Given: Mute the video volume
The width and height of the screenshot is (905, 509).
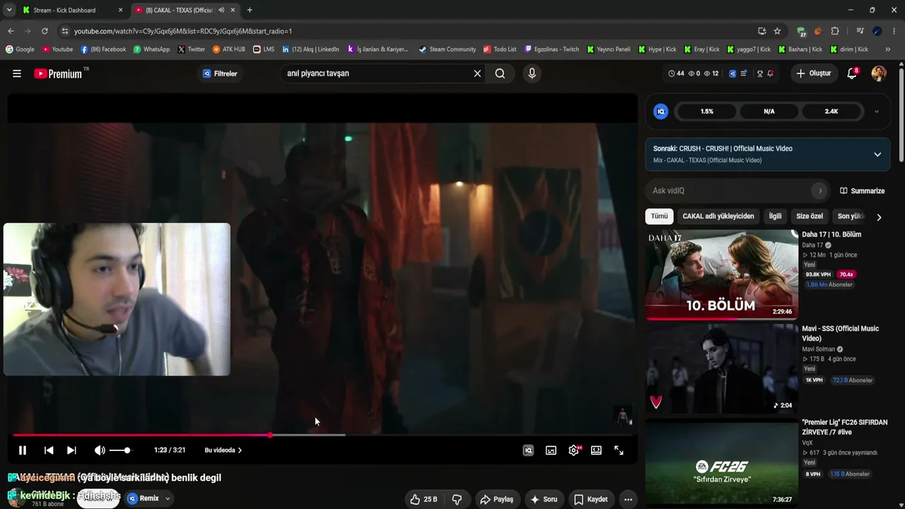Looking at the screenshot, I should [x=100, y=450].
